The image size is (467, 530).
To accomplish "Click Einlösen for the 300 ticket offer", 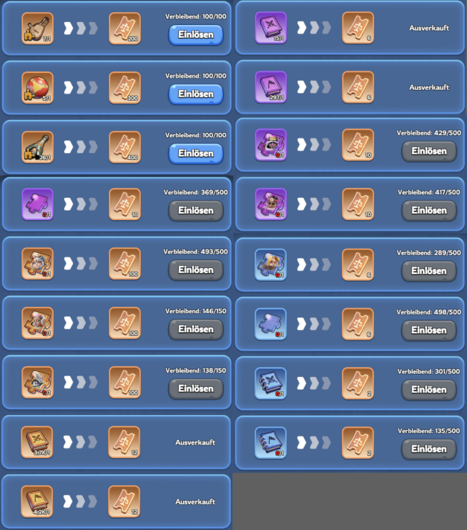I will pyautogui.click(x=196, y=94).
